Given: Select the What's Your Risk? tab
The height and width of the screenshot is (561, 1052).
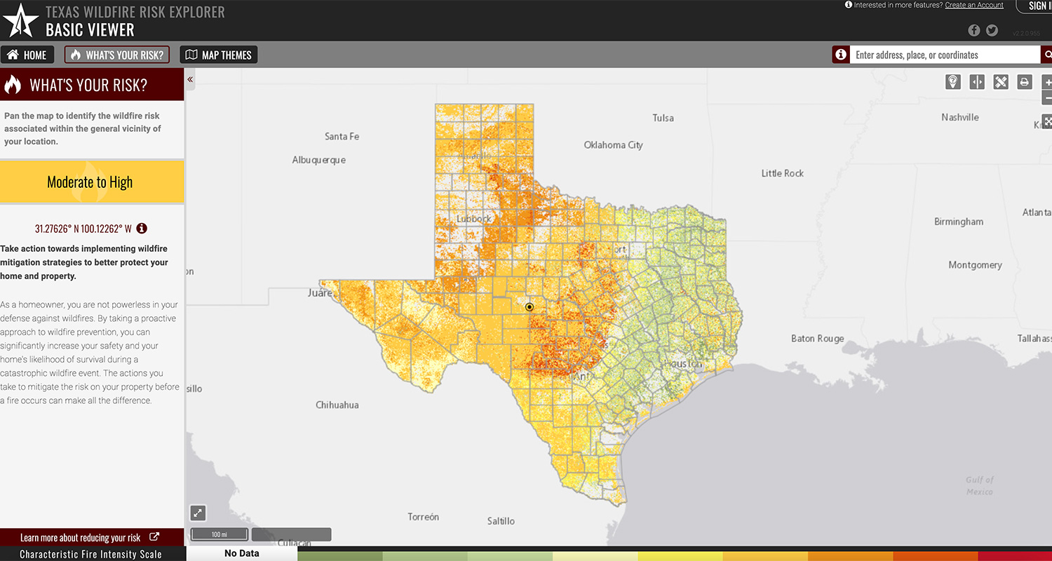Looking at the screenshot, I should pos(117,55).
